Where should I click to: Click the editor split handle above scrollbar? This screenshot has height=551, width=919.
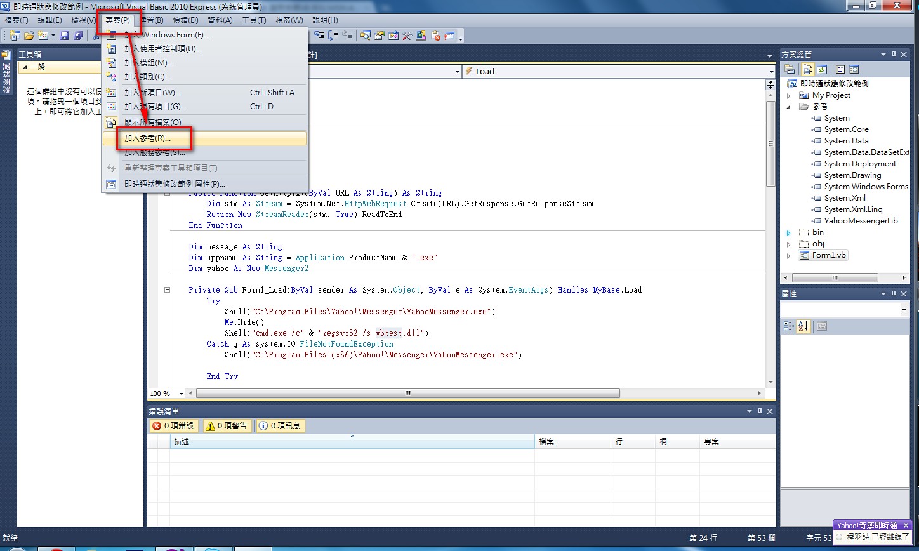(770, 84)
